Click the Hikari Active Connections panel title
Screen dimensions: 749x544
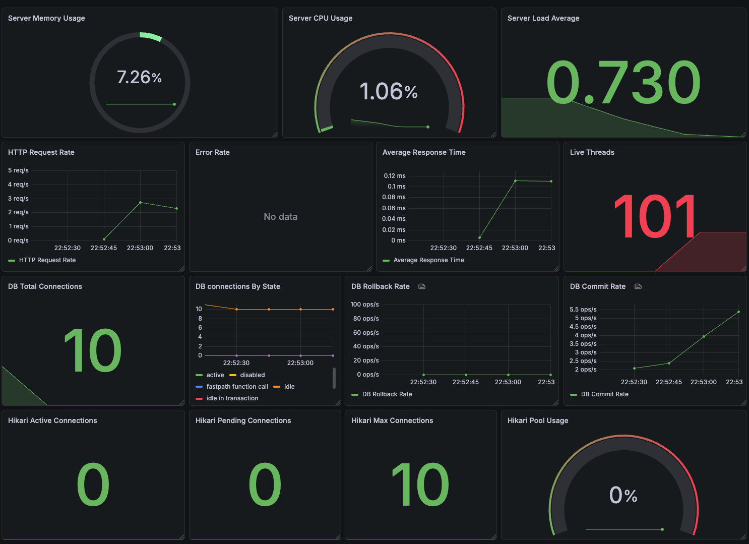click(52, 420)
